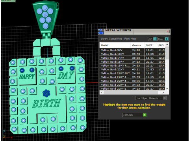Toggle the Use Object Materials option
The width and height of the screenshot is (189, 141).
(151, 98)
